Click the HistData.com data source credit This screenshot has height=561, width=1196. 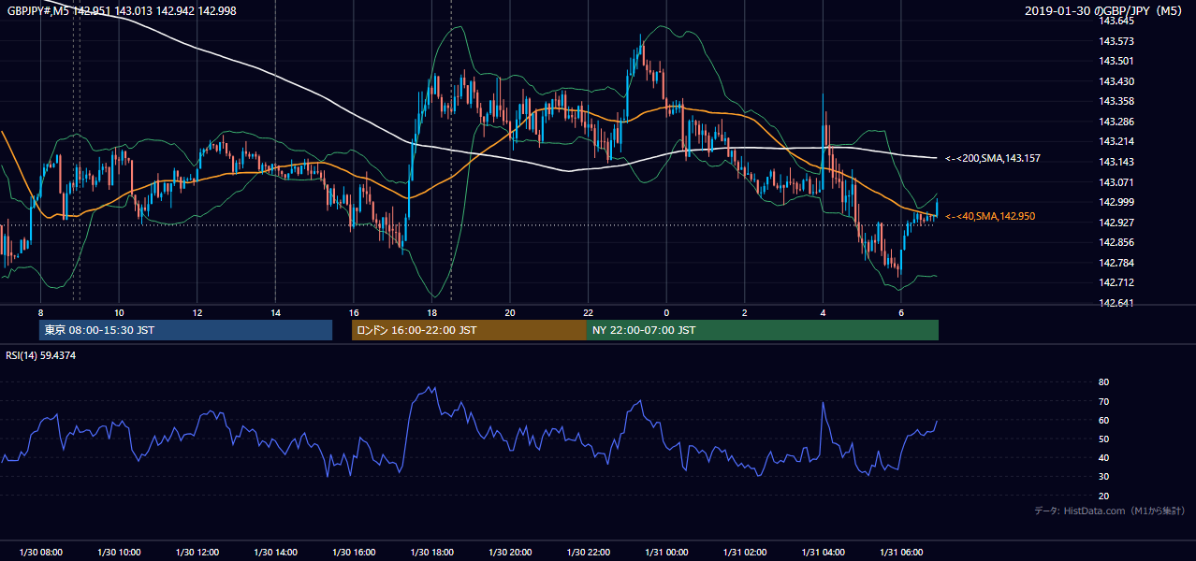click(1110, 511)
